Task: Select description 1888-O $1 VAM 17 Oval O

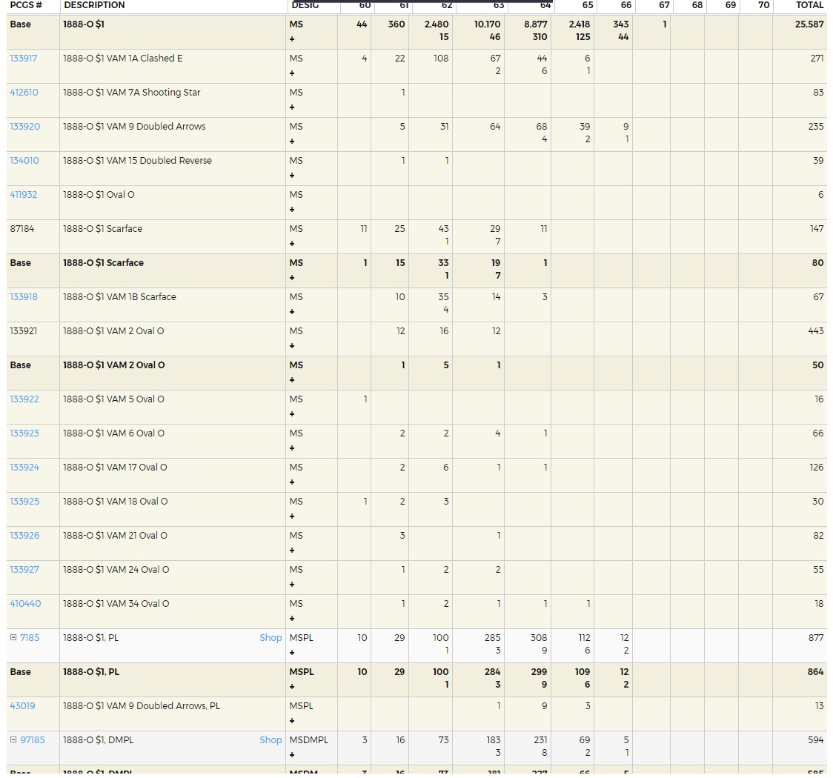Action: click(x=115, y=468)
